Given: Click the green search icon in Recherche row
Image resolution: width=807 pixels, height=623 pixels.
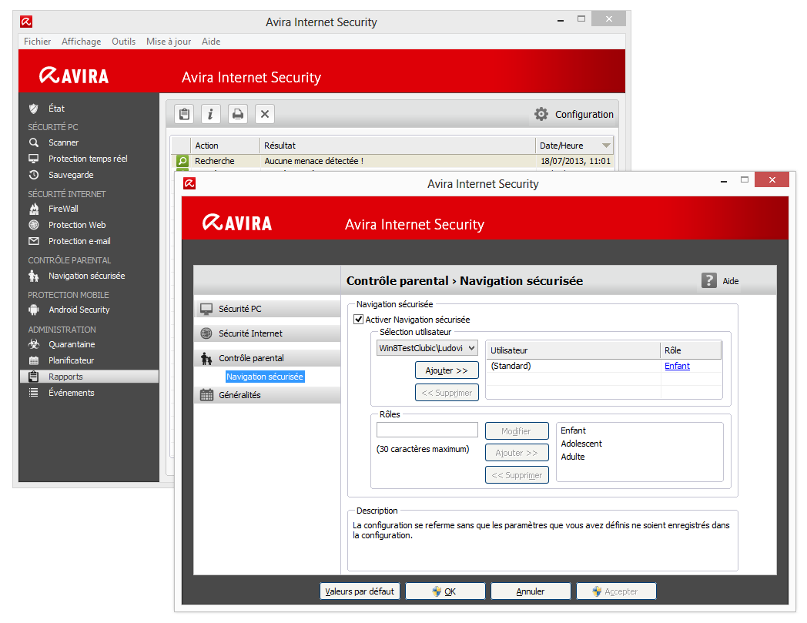Looking at the screenshot, I should 182,161.
